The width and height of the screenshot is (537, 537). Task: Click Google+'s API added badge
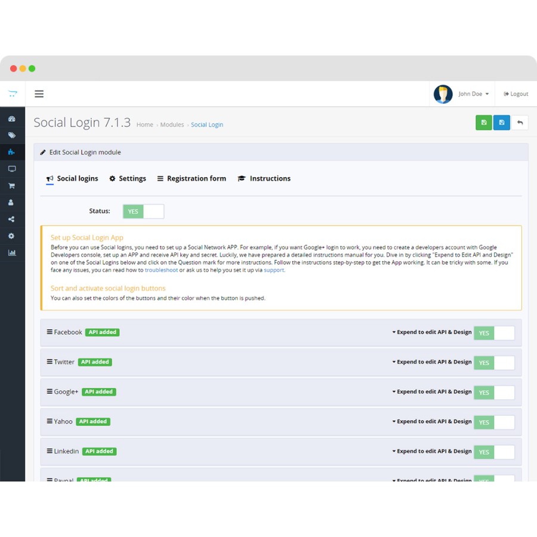point(99,392)
